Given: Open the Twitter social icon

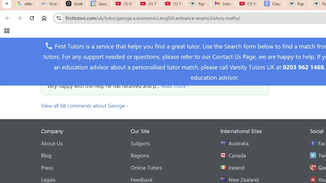Looking at the screenshot, I should point(313,155).
